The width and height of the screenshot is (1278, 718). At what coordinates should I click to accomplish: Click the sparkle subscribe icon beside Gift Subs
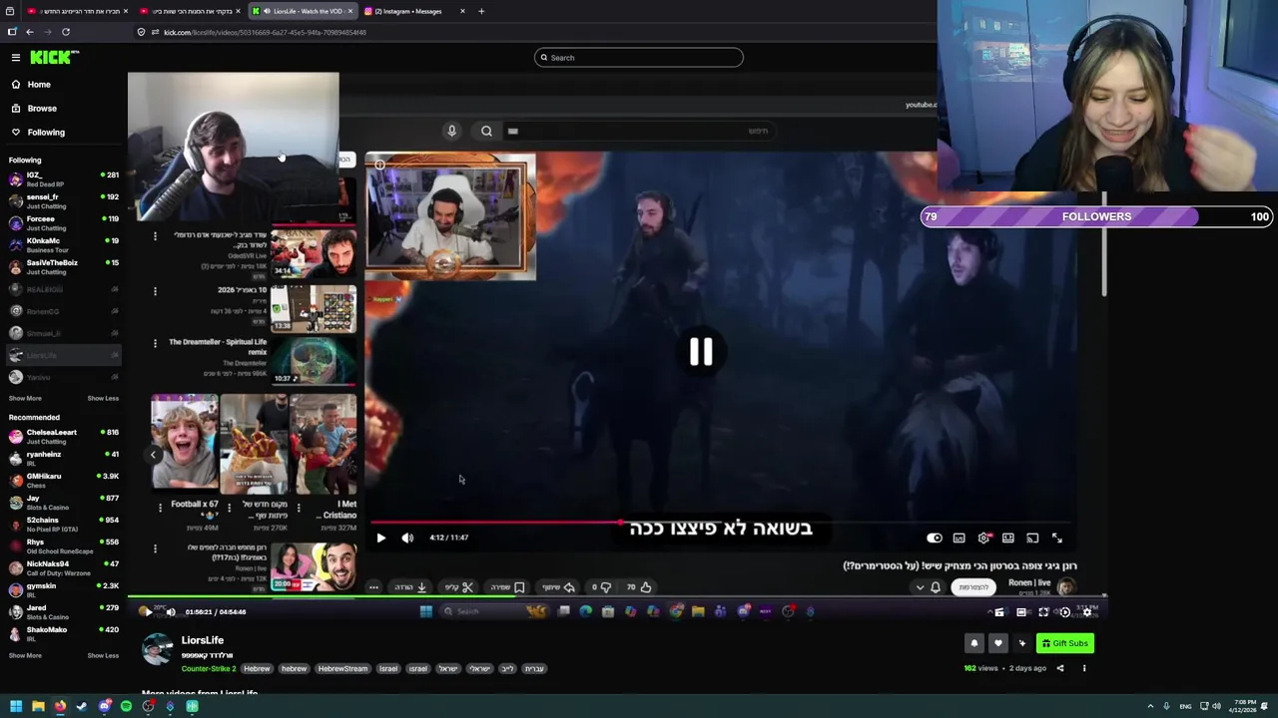(x=1021, y=643)
